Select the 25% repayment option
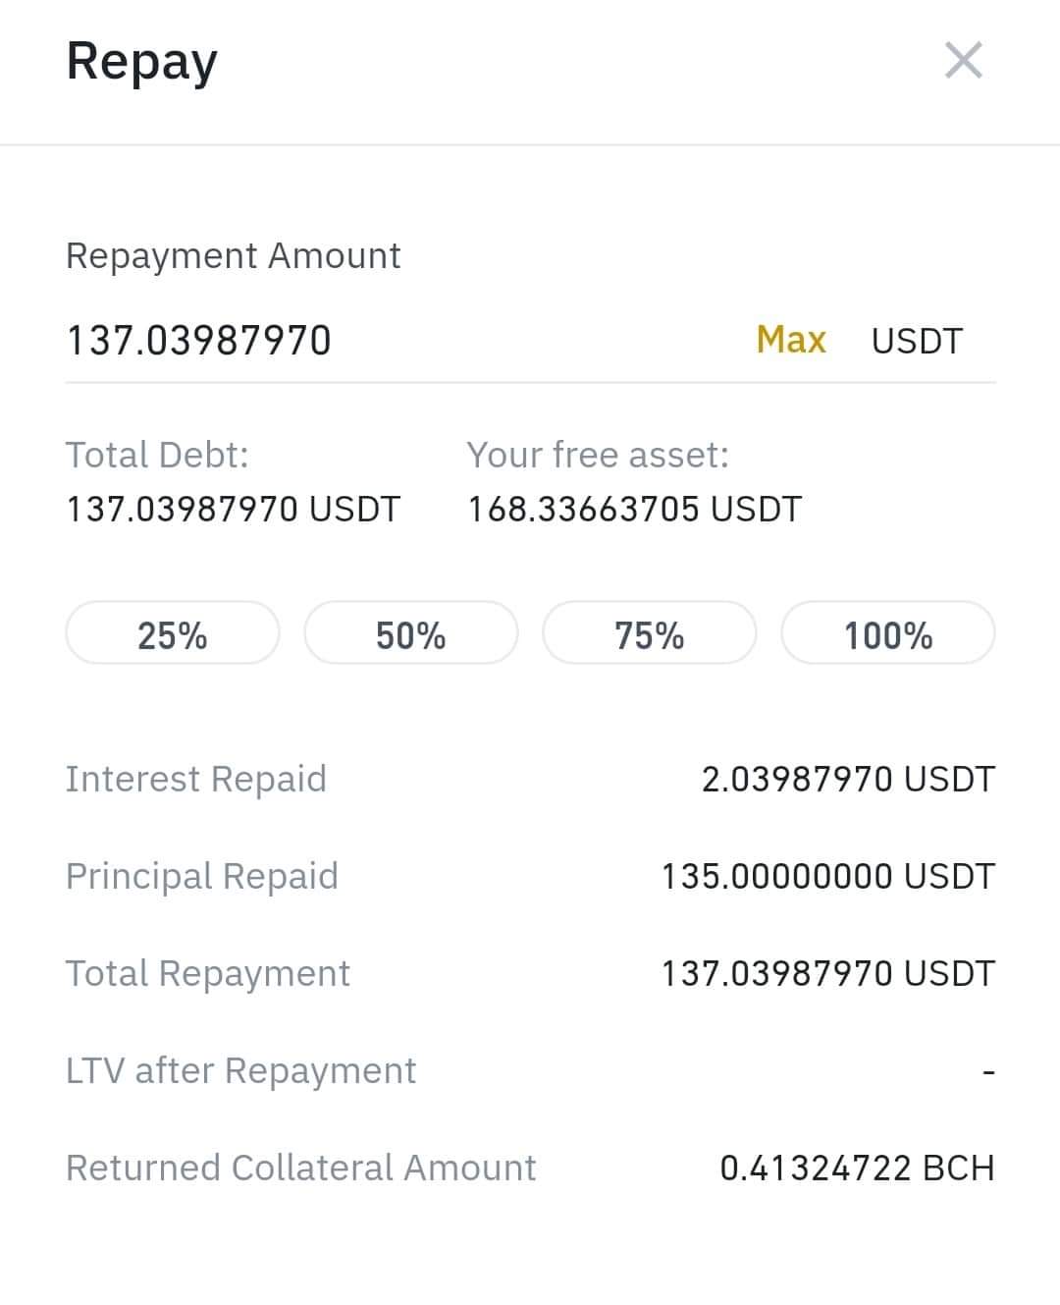This screenshot has height=1305, width=1060. tap(173, 633)
